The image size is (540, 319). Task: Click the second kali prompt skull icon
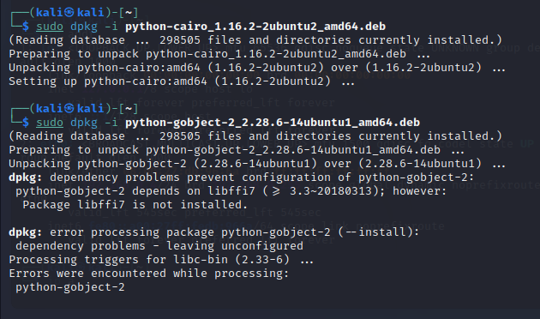pyautogui.click(x=69, y=109)
